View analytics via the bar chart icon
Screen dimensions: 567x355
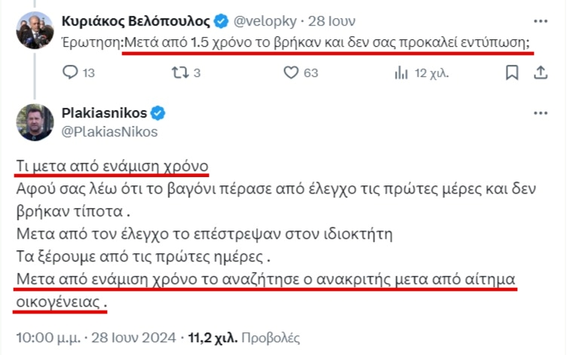click(401, 72)
